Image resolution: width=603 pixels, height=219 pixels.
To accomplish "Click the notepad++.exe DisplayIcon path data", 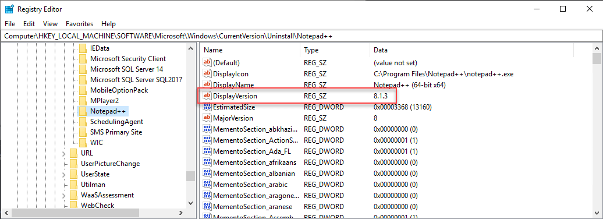I will (x=444, y=73).
